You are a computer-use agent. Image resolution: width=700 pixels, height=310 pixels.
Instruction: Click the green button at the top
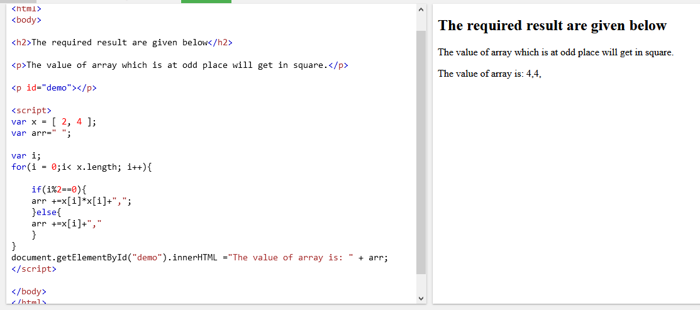click(x=206, y=1)
